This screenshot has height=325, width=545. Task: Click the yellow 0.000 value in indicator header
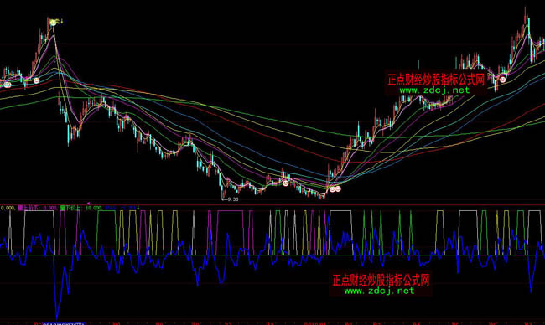point(8,208)
